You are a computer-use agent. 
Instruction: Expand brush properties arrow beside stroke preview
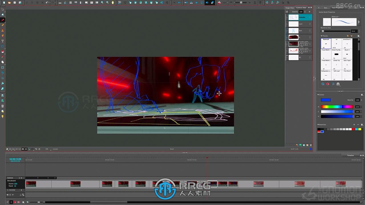(x=359, y=22)
